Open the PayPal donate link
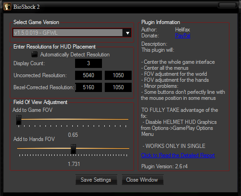This screenshot has width=241, height=196. click(183, 36)
